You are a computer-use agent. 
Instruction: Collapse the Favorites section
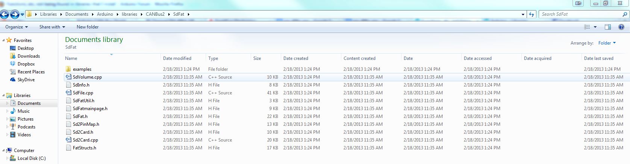point(3,40)
